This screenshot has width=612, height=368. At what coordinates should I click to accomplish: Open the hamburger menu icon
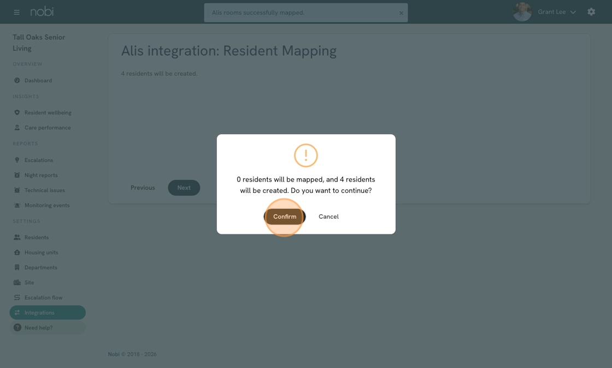pos(16,12)
